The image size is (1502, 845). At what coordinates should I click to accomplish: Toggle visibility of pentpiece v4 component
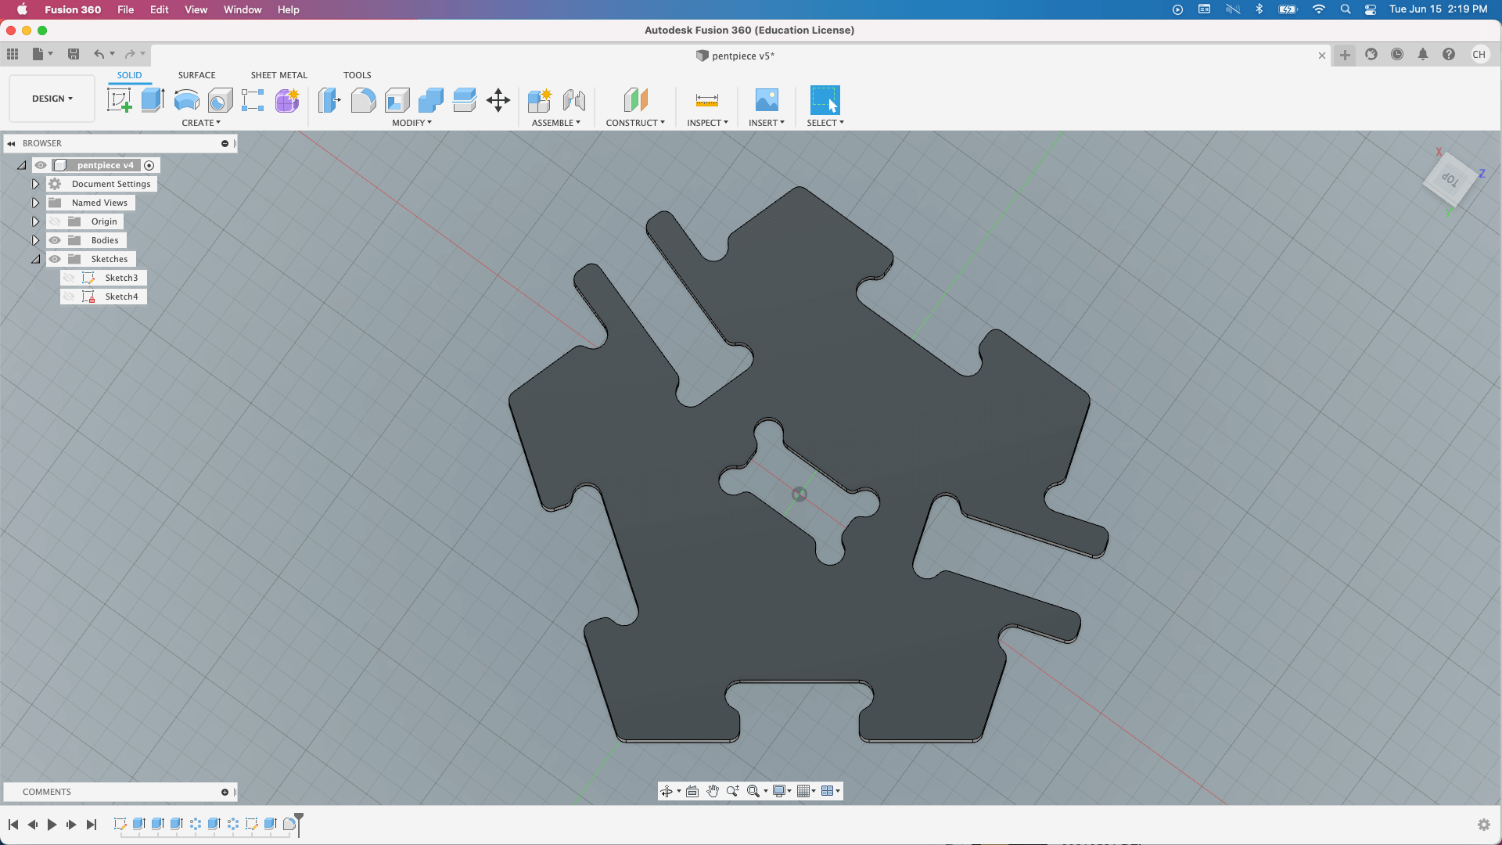41,165
